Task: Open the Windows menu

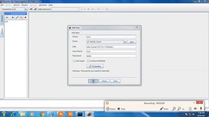Action: pos(43,5)
